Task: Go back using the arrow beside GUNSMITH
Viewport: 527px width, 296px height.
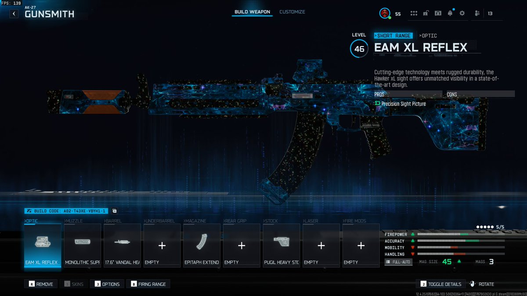Action: tap(14, 14)
